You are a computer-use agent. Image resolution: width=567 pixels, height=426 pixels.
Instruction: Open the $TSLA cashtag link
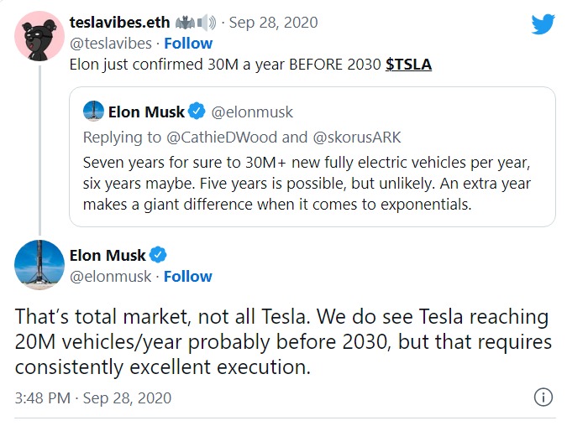408,65
